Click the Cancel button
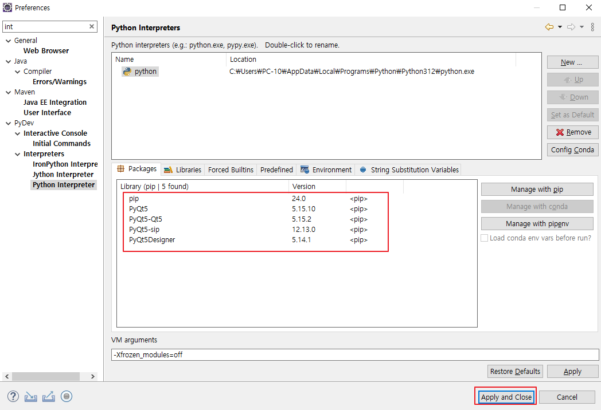This screenshot has width=601, height=410. (x=567, y=397)
